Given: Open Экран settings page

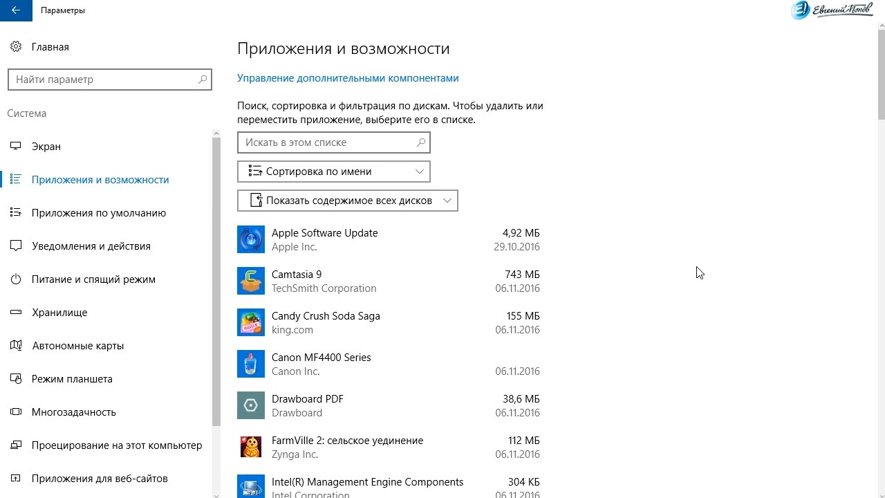Looking at the screenshot, I should point(46,147).
